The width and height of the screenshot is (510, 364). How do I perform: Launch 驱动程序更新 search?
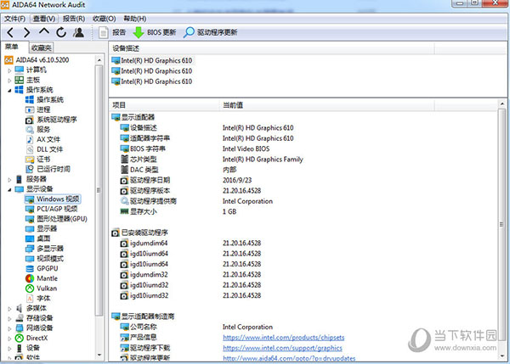(x=211, y=32)
